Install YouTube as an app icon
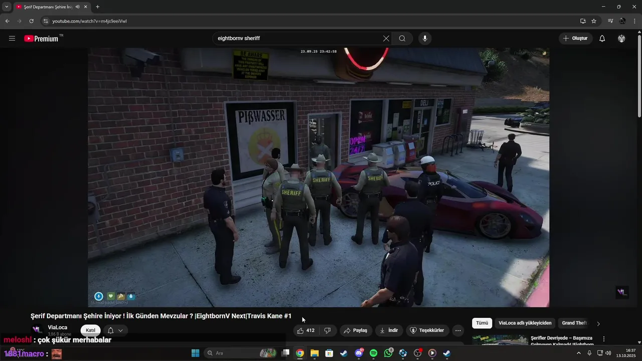This screenshot has height=361, width=642. (x=583, y=21)
